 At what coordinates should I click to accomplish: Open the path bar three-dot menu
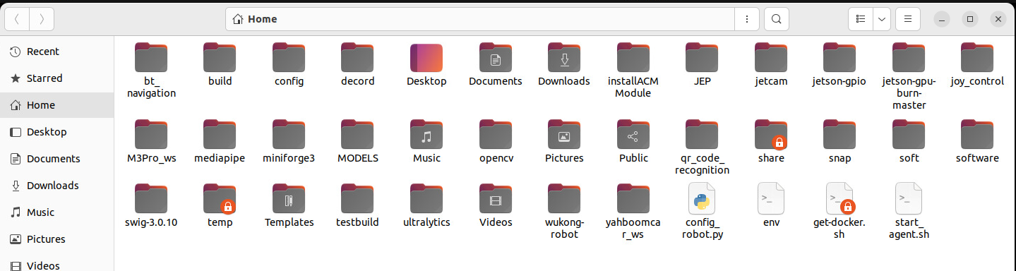746,19
